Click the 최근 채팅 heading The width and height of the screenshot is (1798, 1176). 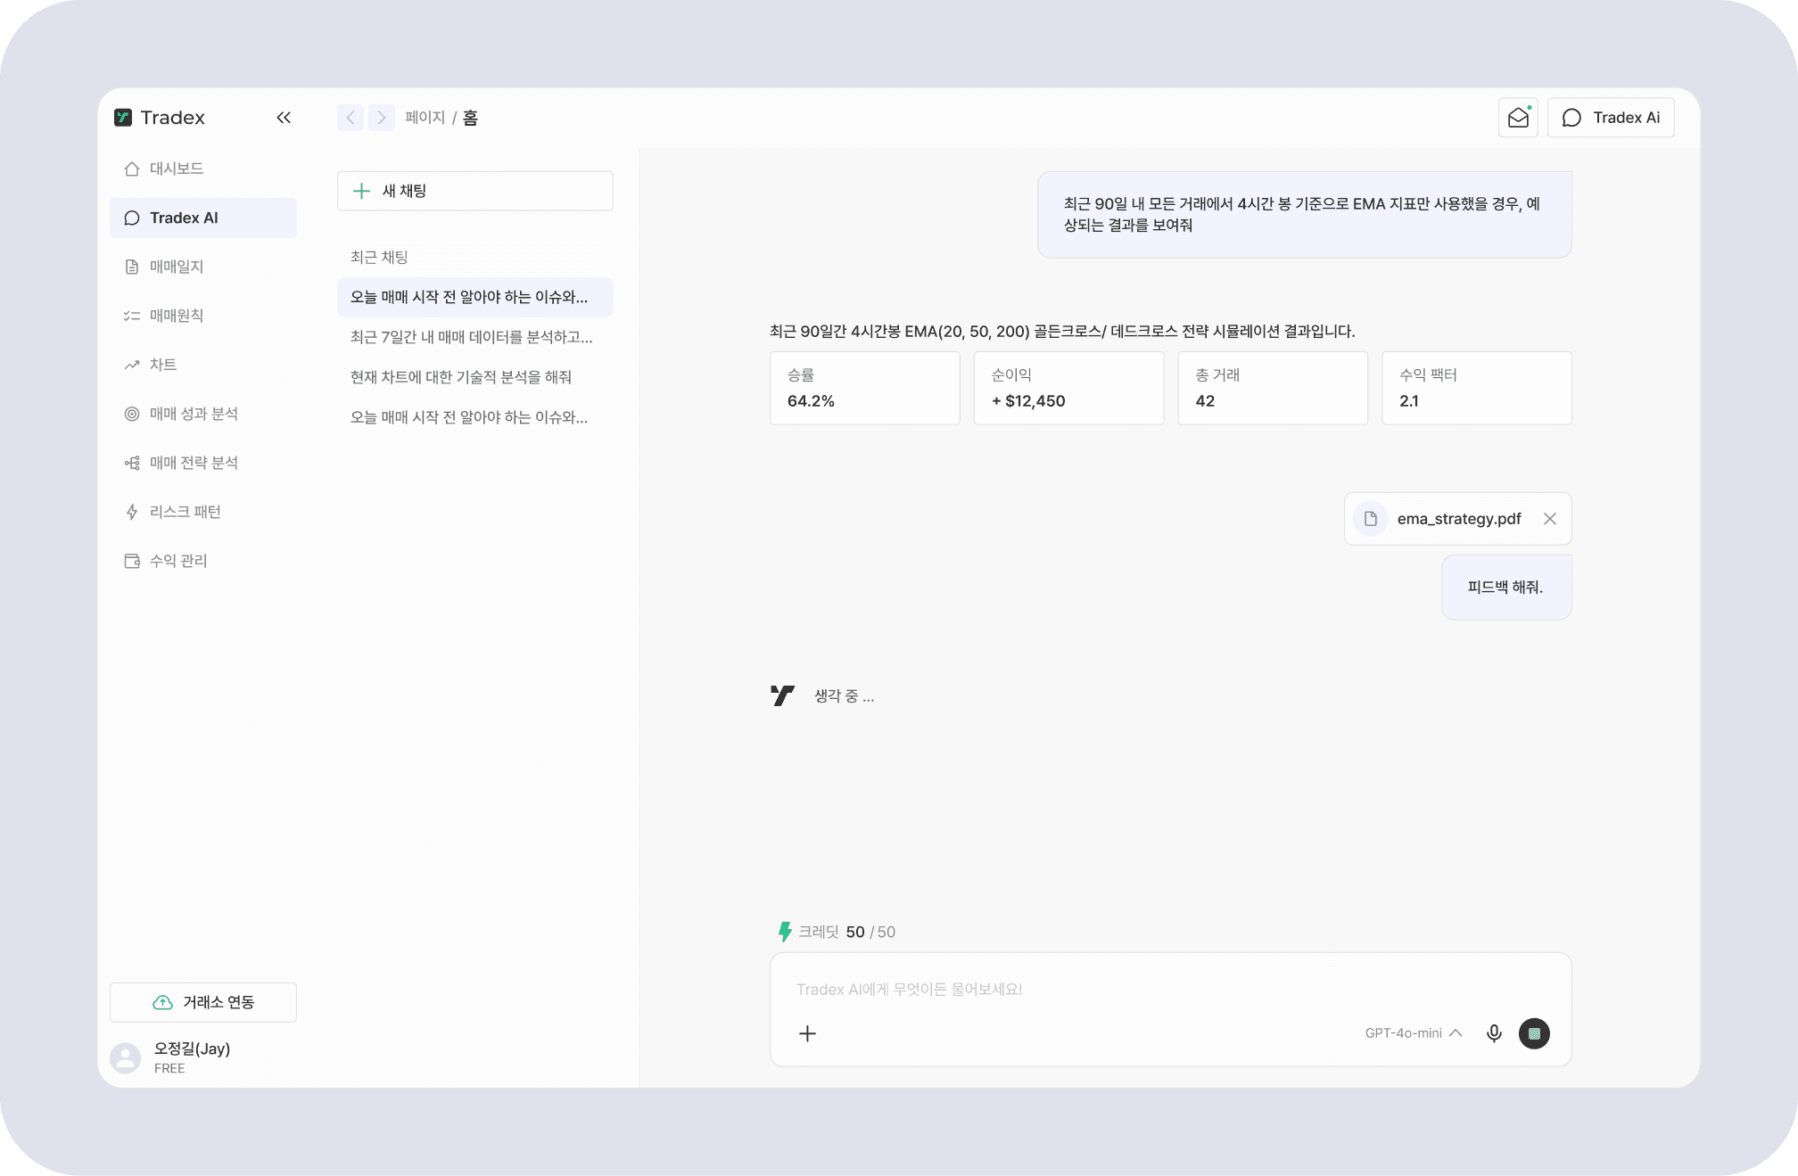[x=379, y=257]
